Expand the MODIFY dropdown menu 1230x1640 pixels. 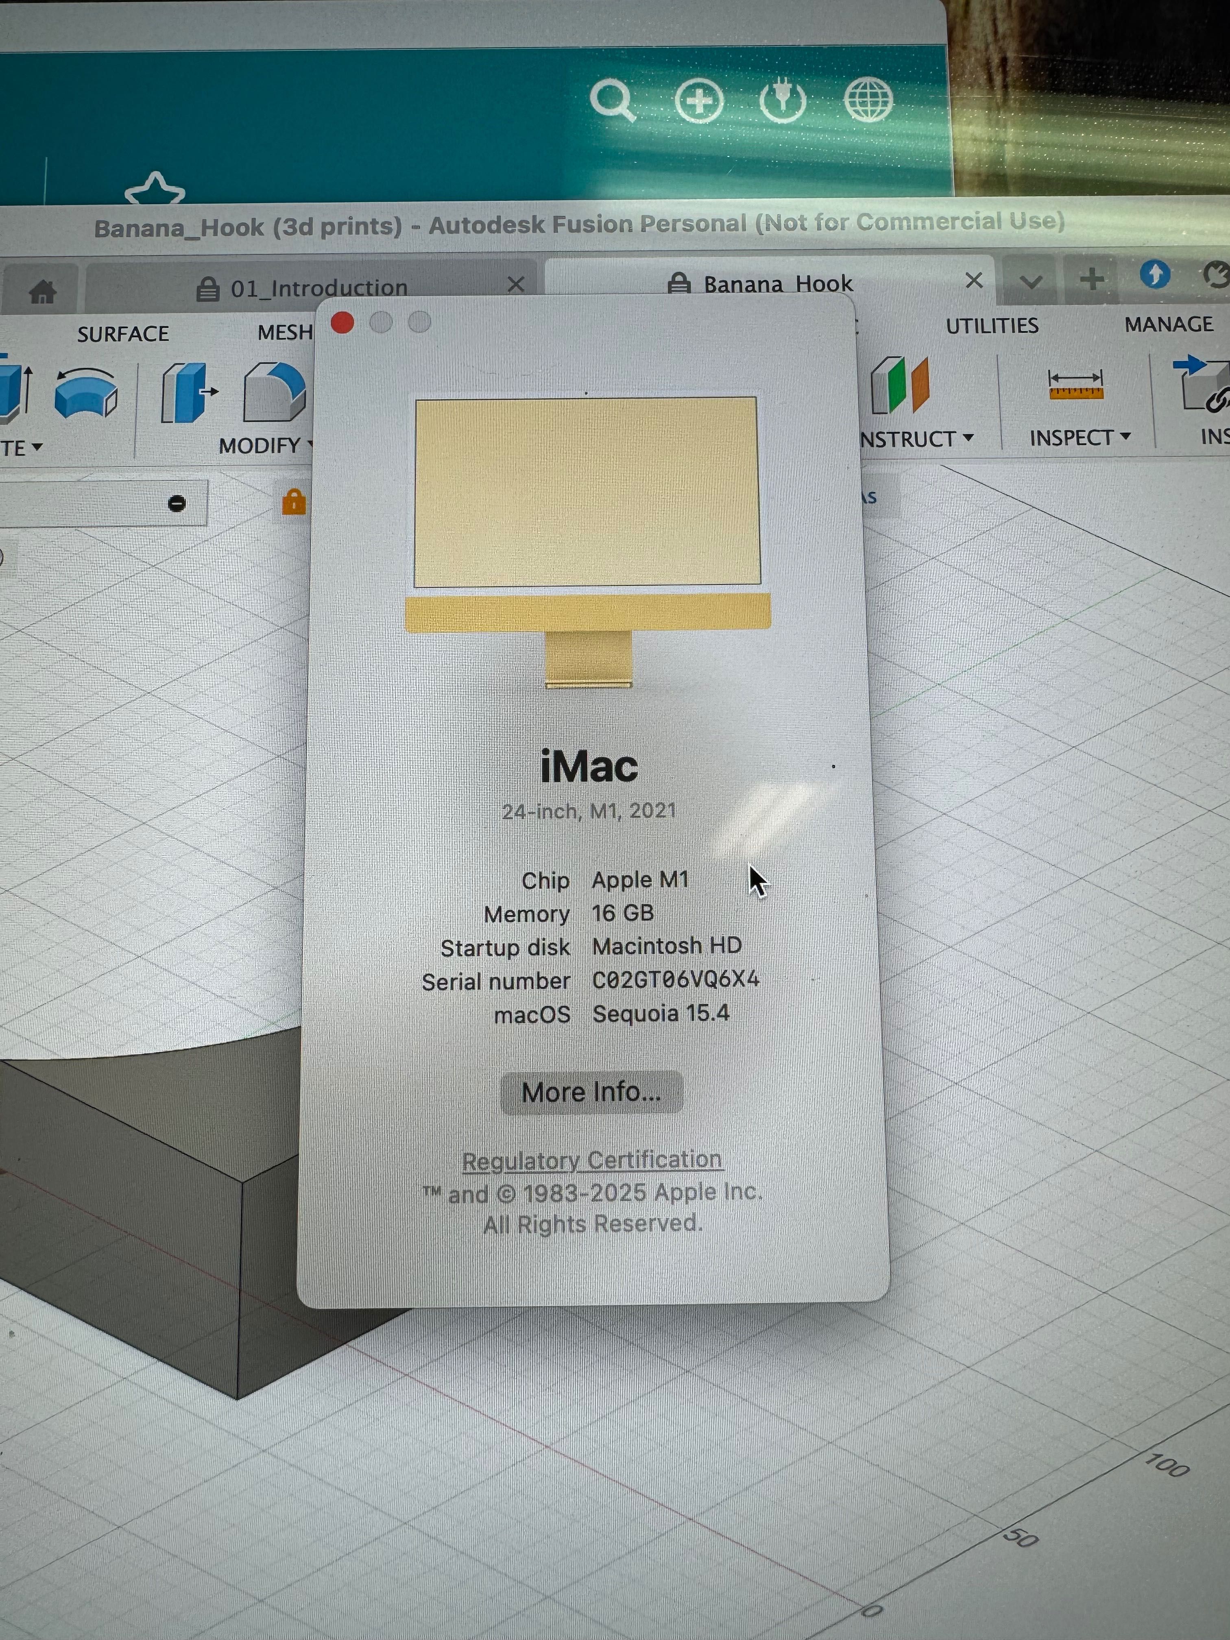coord(266,445)
